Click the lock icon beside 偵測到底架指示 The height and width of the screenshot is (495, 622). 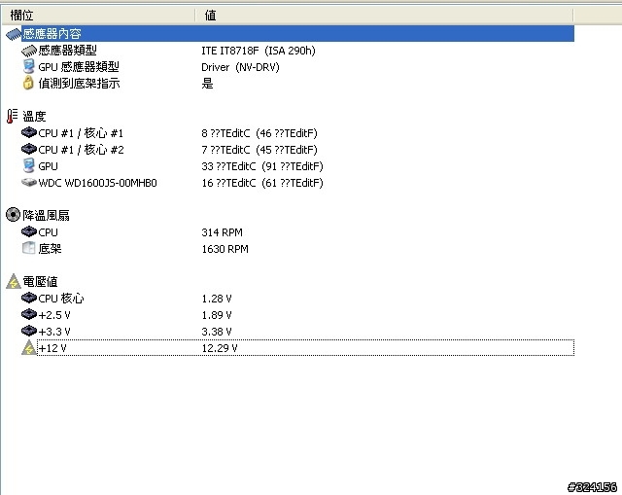pos(28,83)
